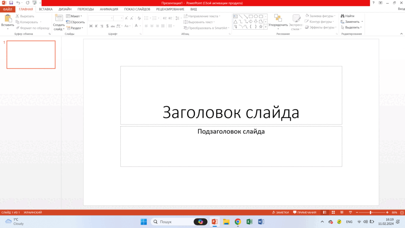Screen dimensions: 405x228
Task: Select the oval shape
Action: tap(255, 16)
